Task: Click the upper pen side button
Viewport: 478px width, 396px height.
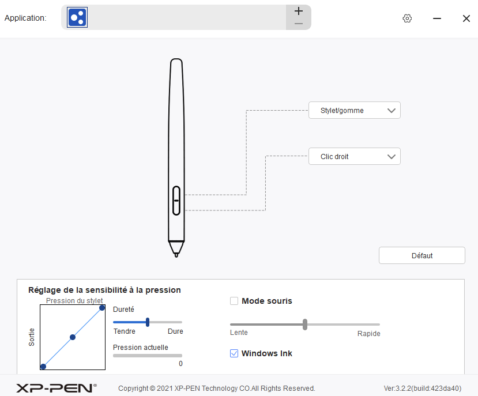Action: [176, 193]
